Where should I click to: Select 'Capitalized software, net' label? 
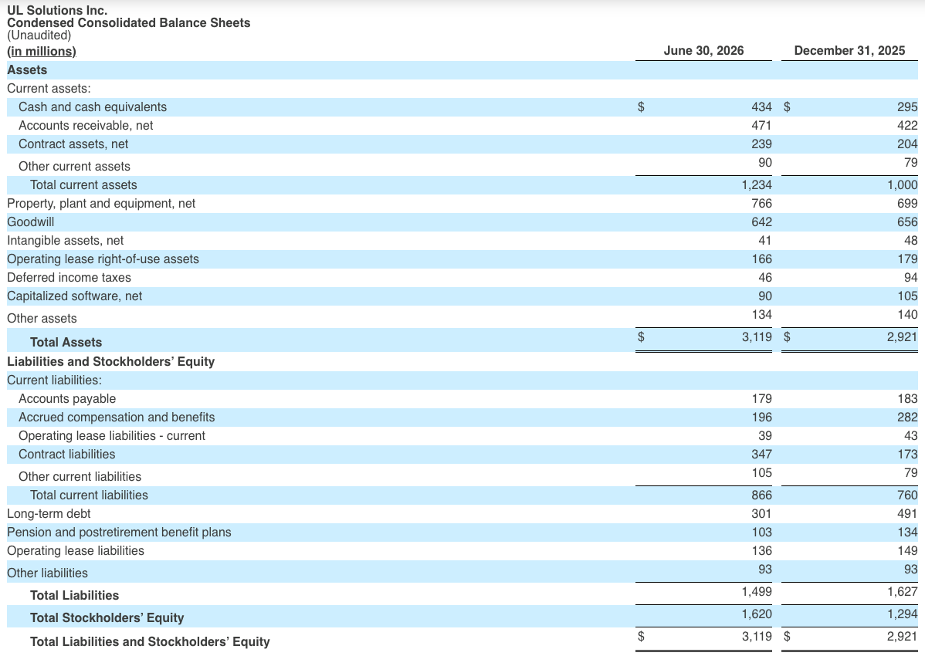[74, 296]
